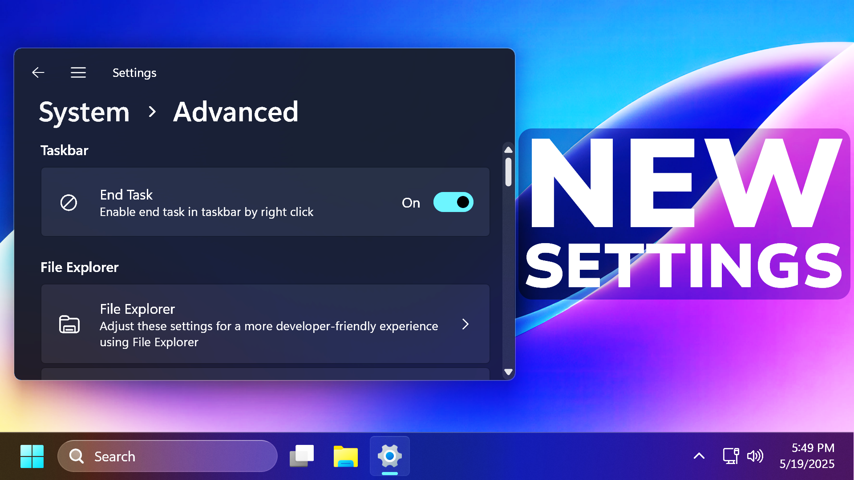Image resolution: width=854 pixels, height=480 pixels.
Task: Open the navigation hamburger menu
Action: coord(78,72)
